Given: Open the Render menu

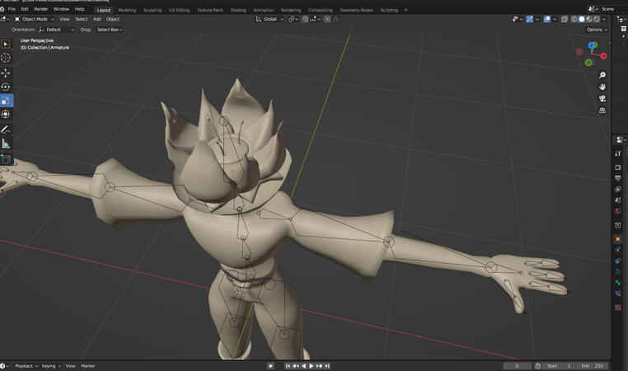Looking at the screenshot, I should click(x=41, y=9).
